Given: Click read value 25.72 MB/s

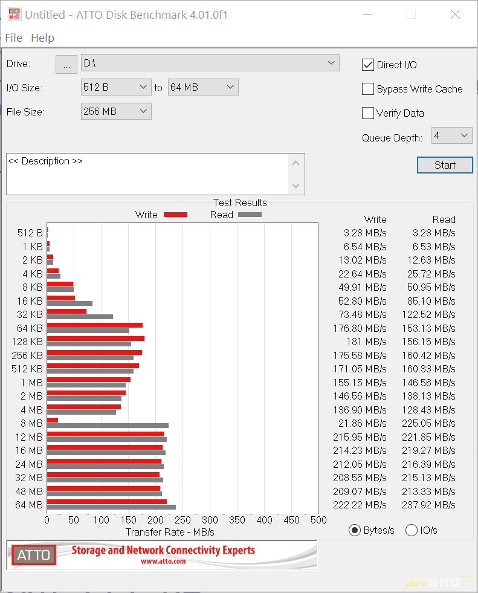Looking at the screenshot, I should pyautogui.click(x=431, y=274).
